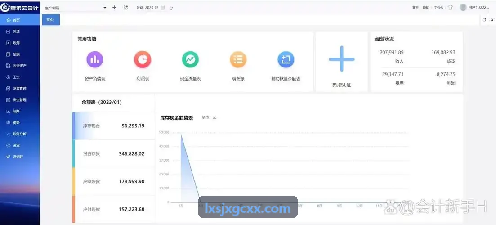Image resolution: width=496 pixels, height=225 pixels.
Task: Click the 辅助核算余额表 label
Action: [x=286, y=79]
